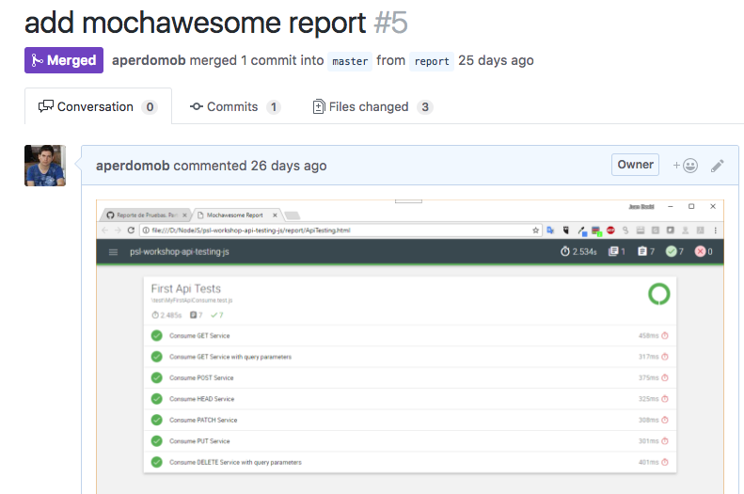
Task: Click the pull request title text
Action: coord(195,23)
